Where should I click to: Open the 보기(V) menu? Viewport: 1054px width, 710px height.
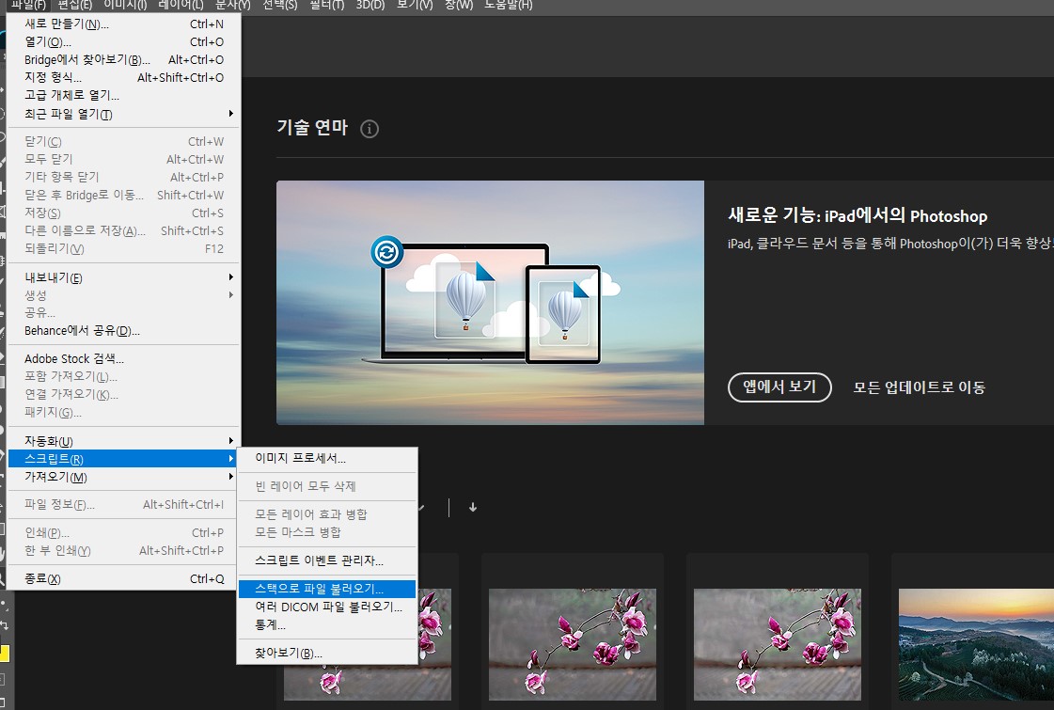(x=415, y=6)
